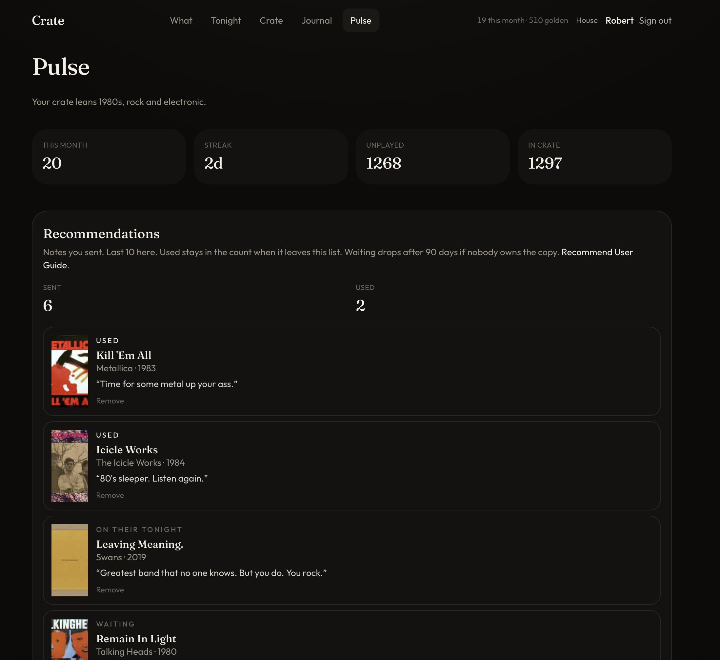
Task: Click 'Your crate leans 1980s' summary text
Action: click(119, 102)
